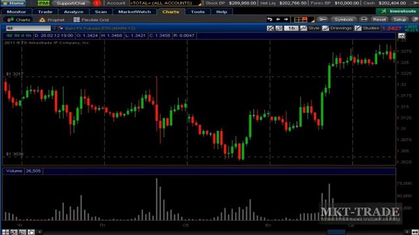Open the symbol field dropdown arrow

tap(54, 28)
